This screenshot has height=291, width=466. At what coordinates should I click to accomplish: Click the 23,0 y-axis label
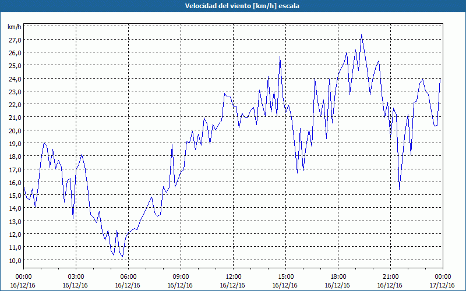coord(15,92)
